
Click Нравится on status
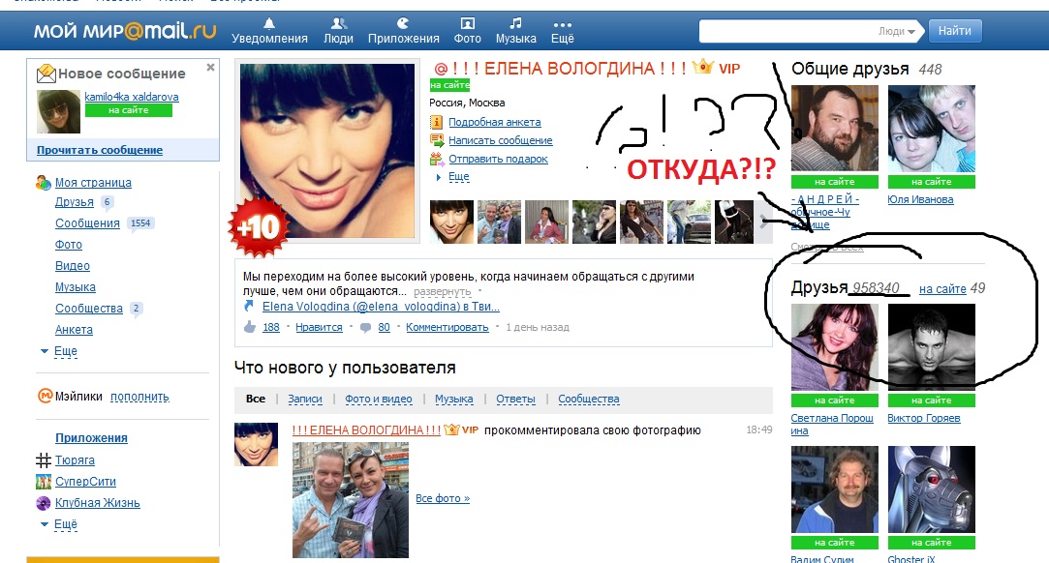pos(319,327)
